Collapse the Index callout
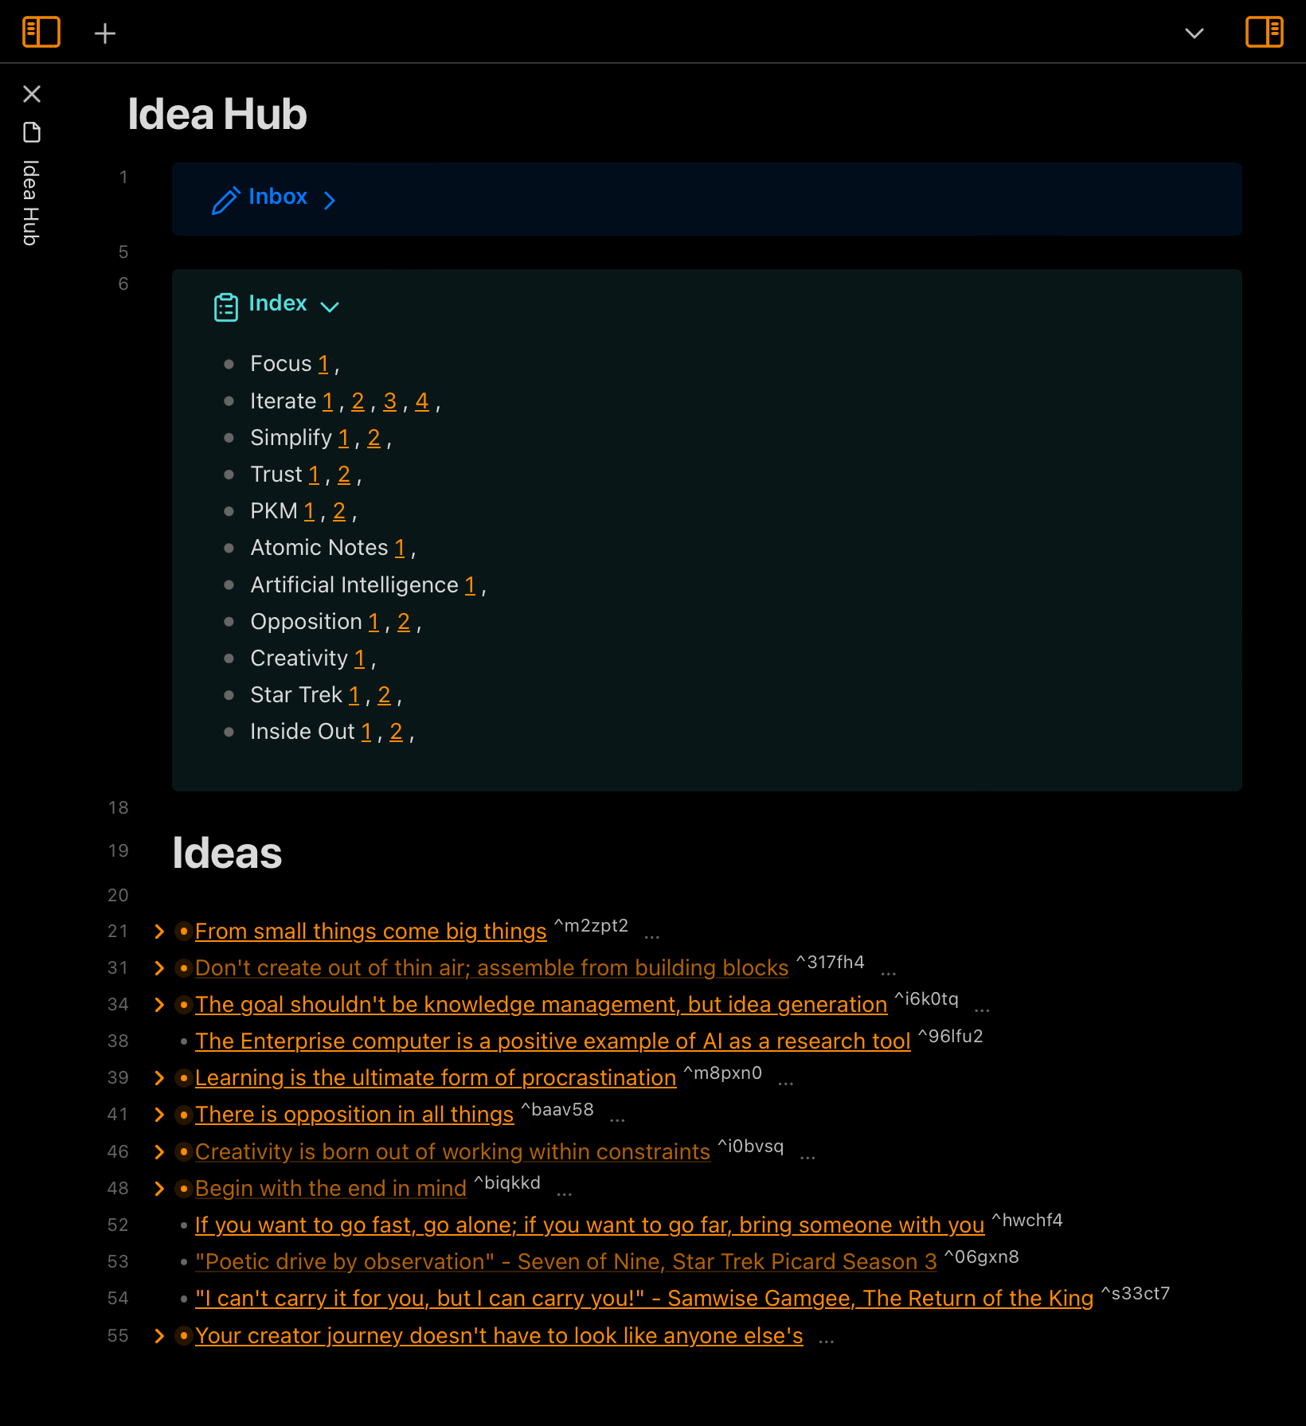 [330, 307]
